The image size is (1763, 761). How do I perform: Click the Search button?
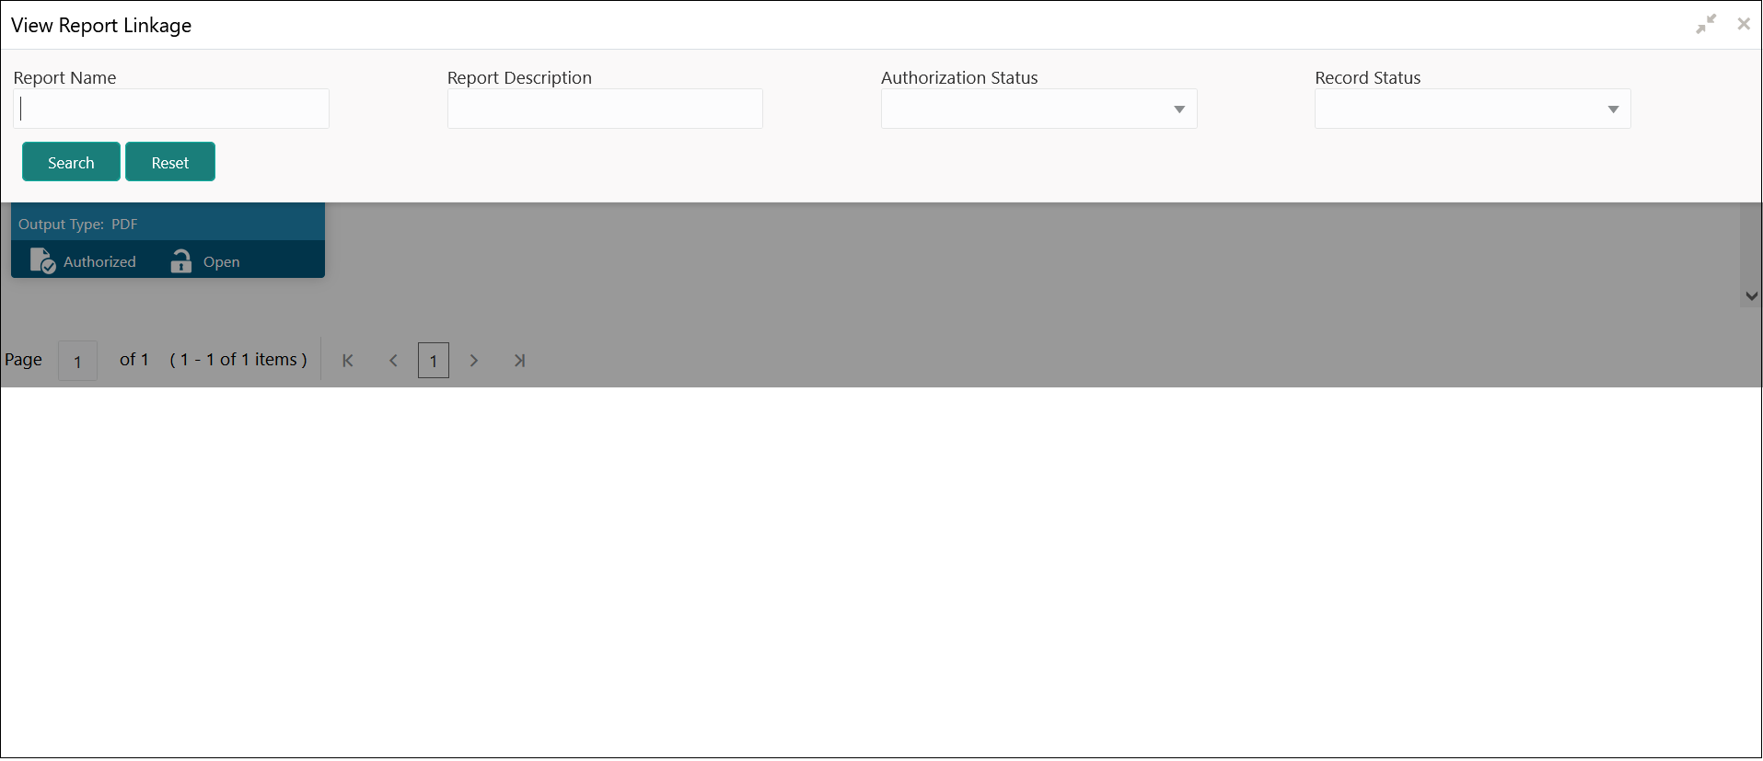[x=71, y=162]
